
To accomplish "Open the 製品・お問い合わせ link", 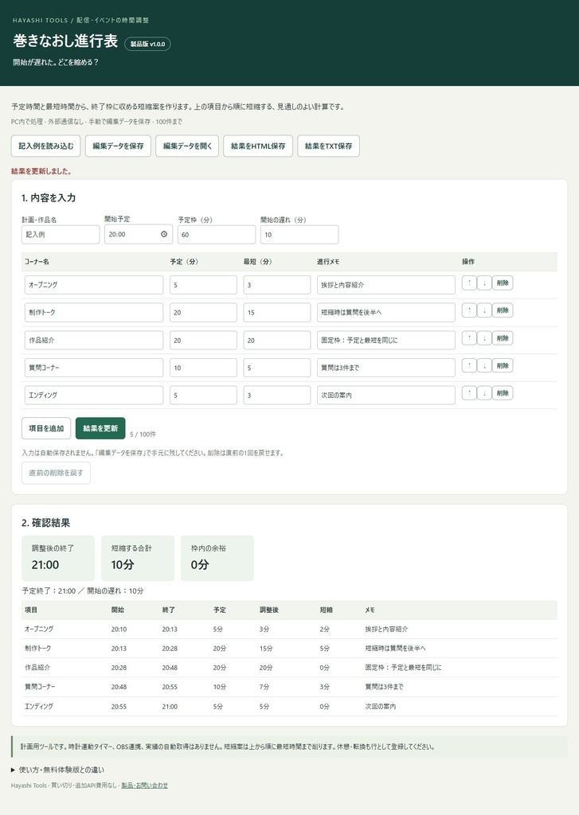I will (x=145, y=786).
